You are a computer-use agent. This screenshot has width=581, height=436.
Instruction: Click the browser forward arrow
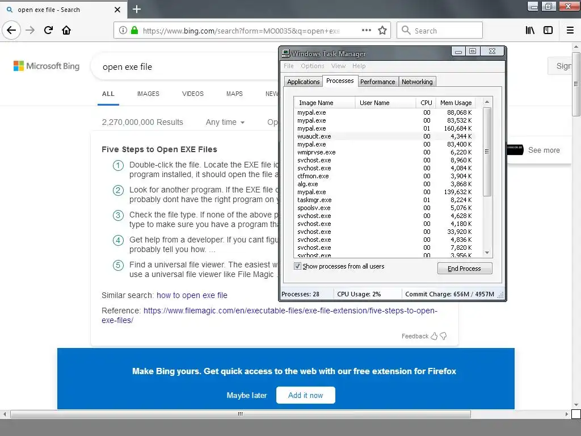tap(30, 30)
